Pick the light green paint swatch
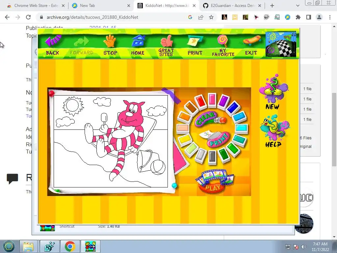 click(191, 149)
